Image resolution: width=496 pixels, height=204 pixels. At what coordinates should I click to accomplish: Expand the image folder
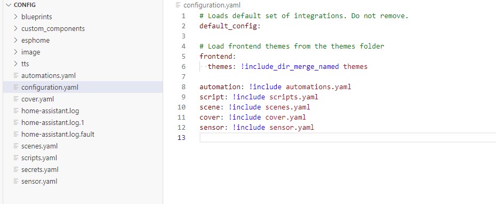pyautogui.click(x=16, y=52)
